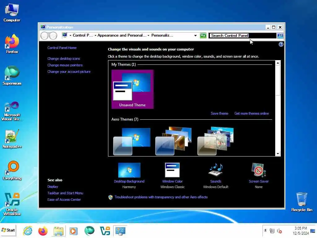Click Troubleshoot transparency and Aero effects link
Screen dimensions: 317x238
[161, 197]
